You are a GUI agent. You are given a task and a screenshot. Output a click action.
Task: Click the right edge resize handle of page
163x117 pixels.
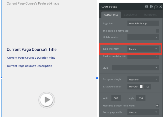[x=97, y=78]
